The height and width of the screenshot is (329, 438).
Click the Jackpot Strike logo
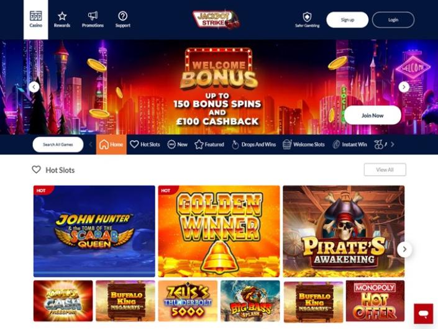coord(216,19)
